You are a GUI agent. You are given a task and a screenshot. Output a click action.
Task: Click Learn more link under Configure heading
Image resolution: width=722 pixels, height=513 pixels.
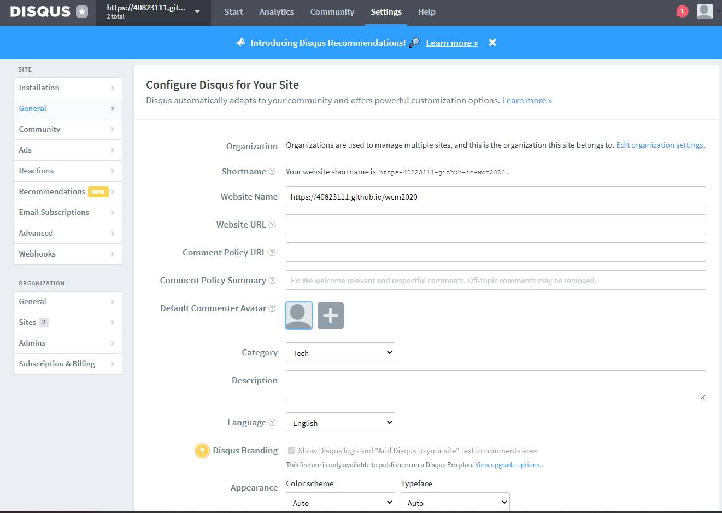pos(527,101)
